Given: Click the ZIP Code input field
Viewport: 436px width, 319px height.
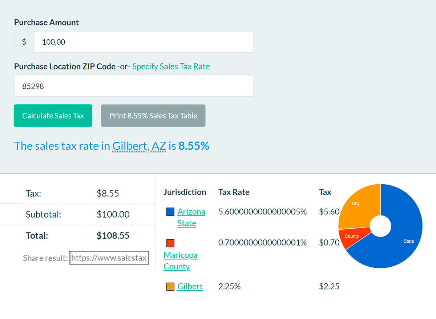Looking at the screenshot, I should [133, 86].
